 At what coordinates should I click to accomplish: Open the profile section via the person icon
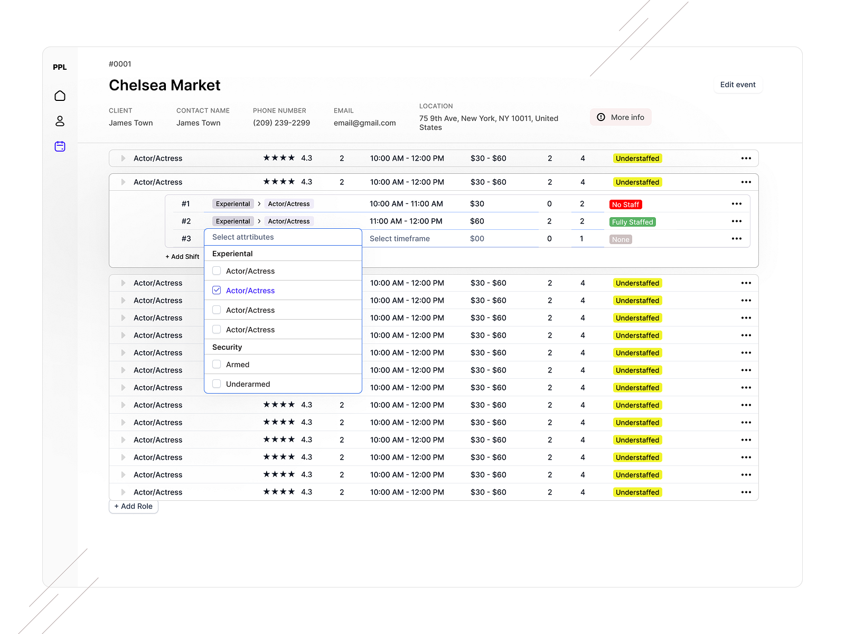coord(60,121)
